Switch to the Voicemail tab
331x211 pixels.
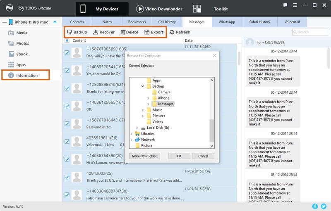tap(292, 22)
